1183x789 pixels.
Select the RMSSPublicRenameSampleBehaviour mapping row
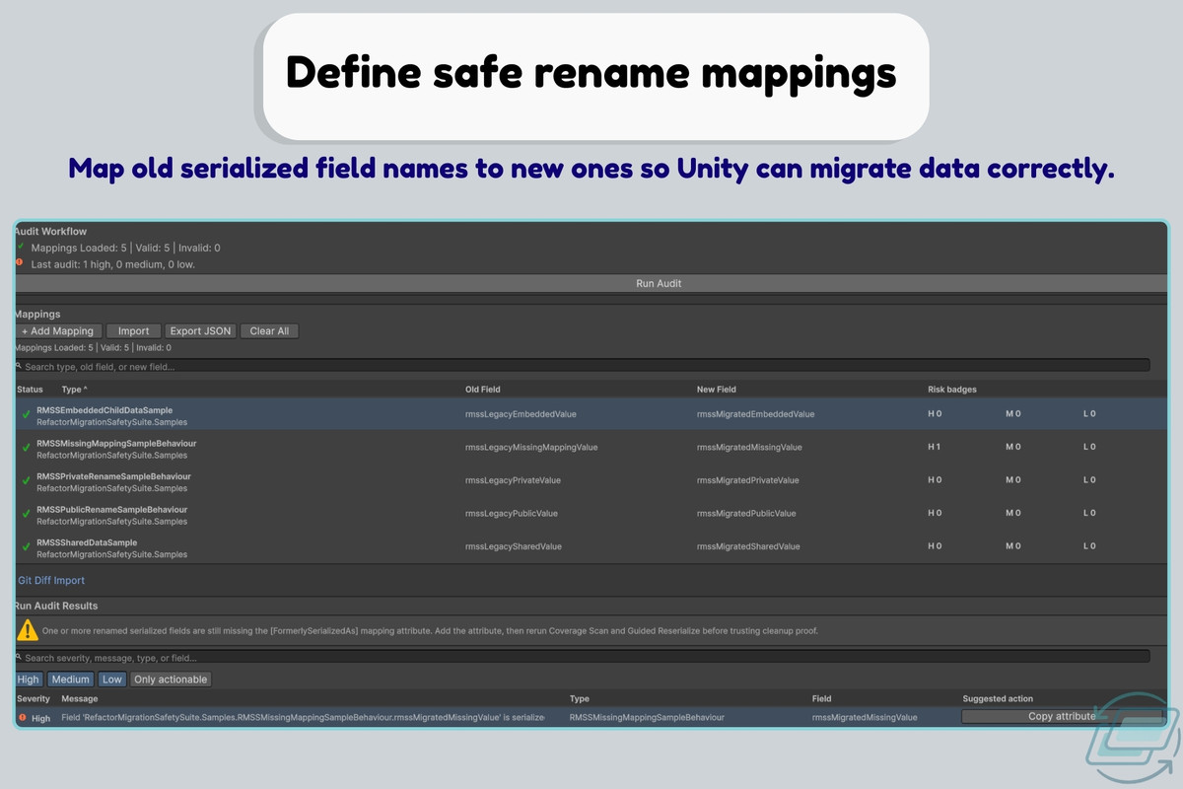[x=591, y=515]
